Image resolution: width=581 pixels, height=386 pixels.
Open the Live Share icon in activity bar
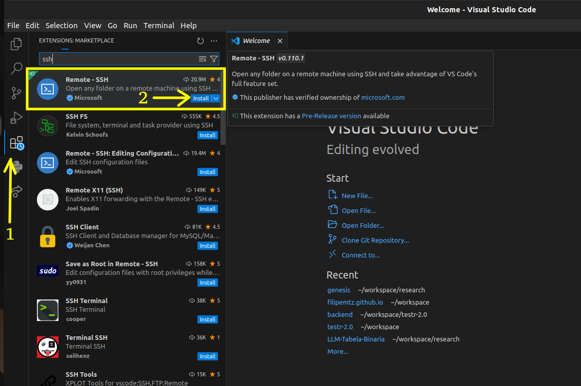16,191
